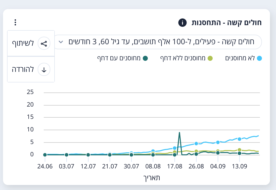The width and height of the screenshot is (276, 190).
Task: Select the לשיתוף (share) menu entry
Action: [23, 43]
